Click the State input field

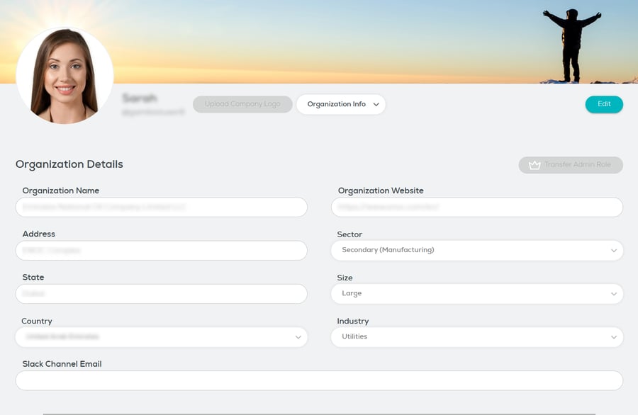(x=162, y=293)
